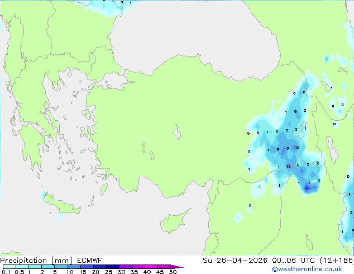This screenshot has height=274, width=354.
Task: Click the "ECMWF" model label
Action: pyautogui.click(x=90, y=261)
